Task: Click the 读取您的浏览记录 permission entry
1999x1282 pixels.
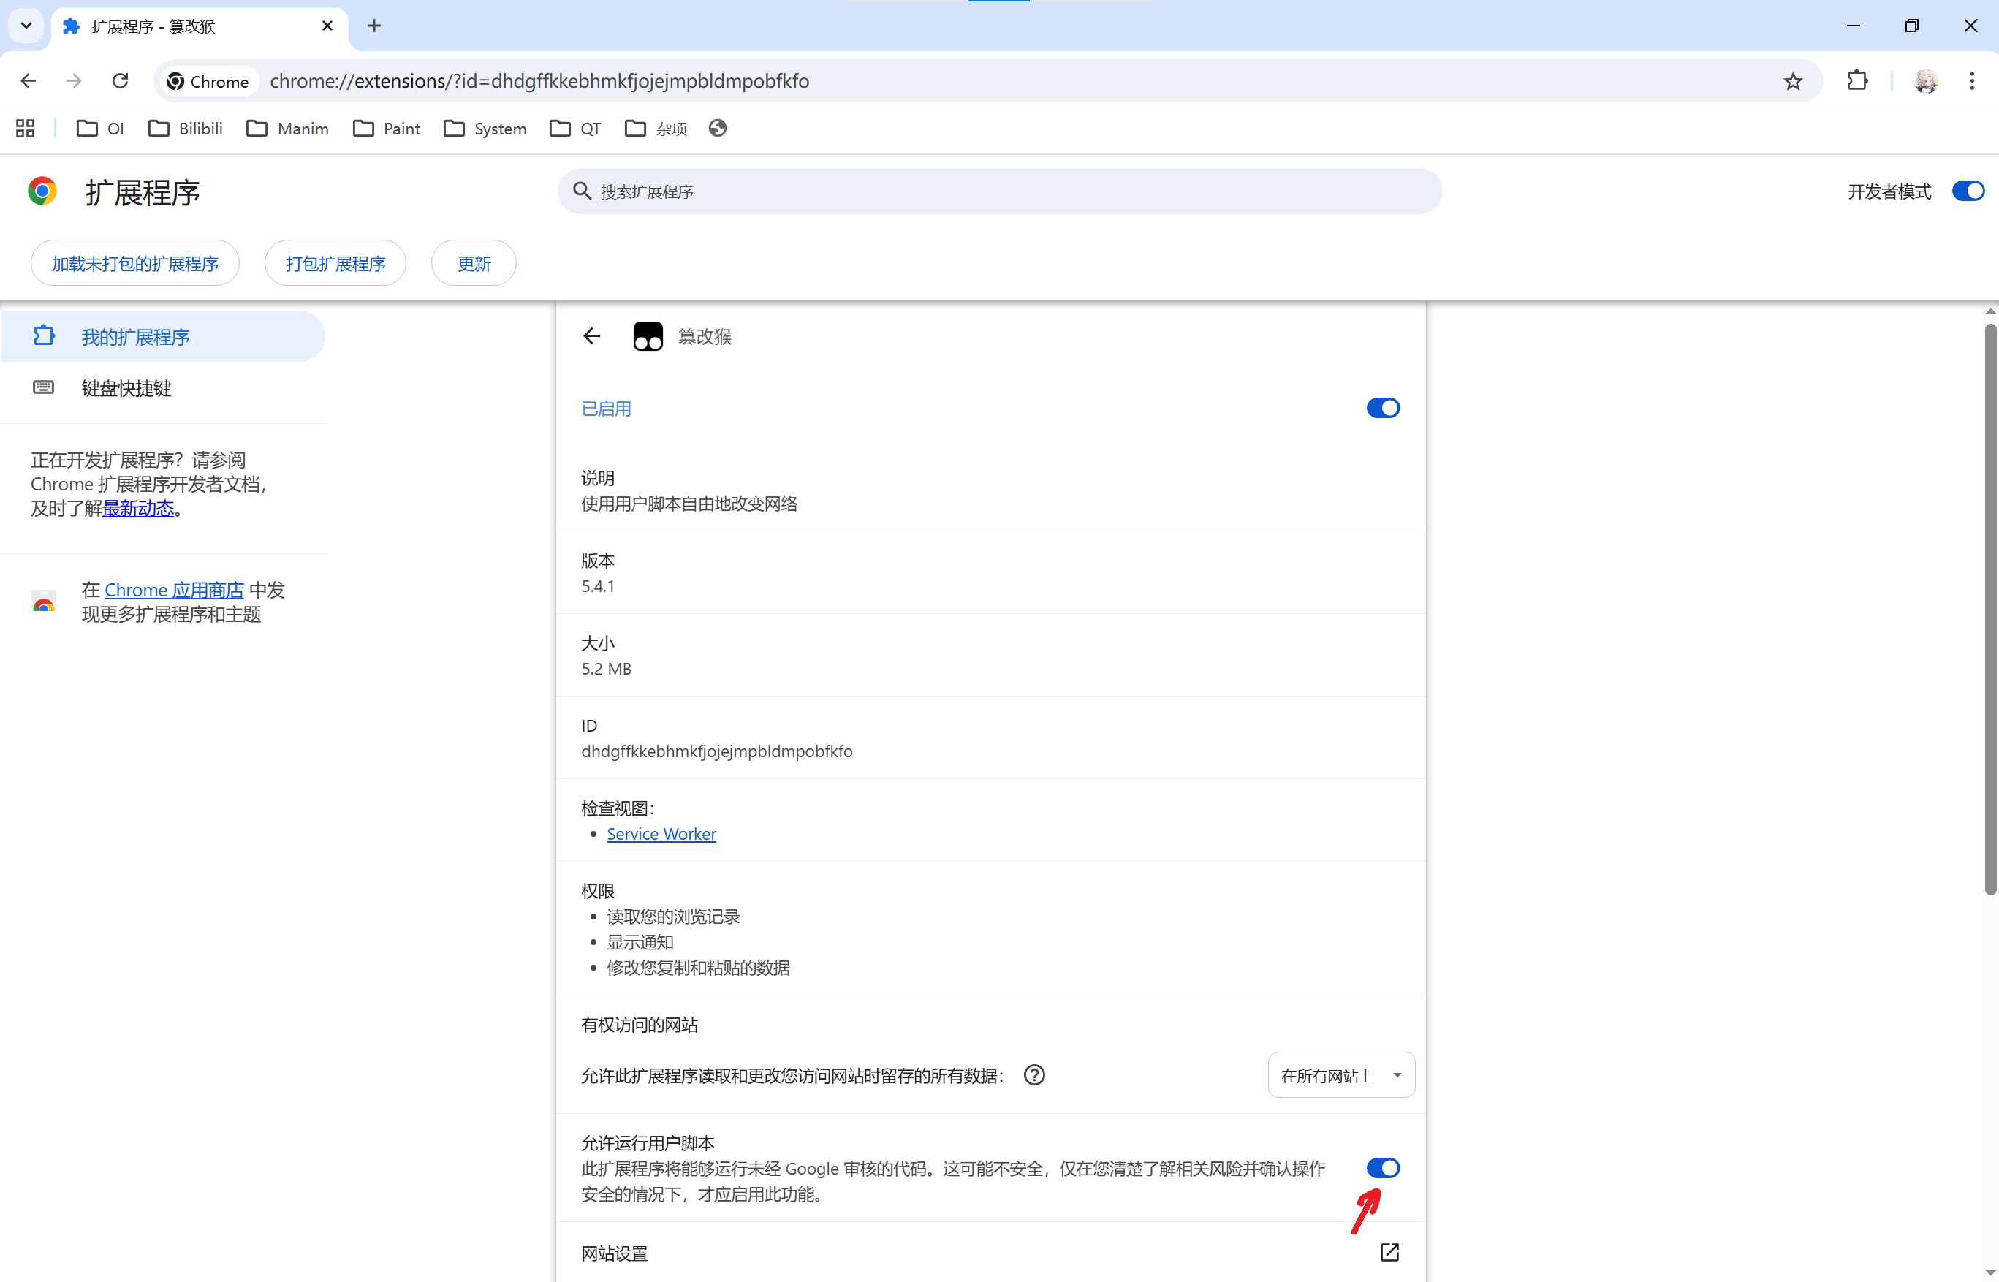Action: 673,916
